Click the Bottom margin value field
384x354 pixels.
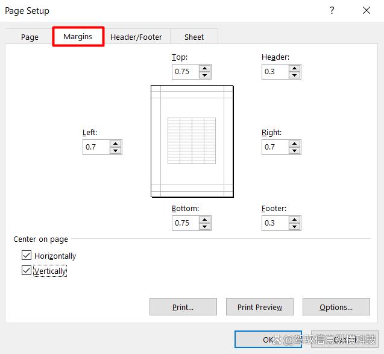[x=186, y=223]
